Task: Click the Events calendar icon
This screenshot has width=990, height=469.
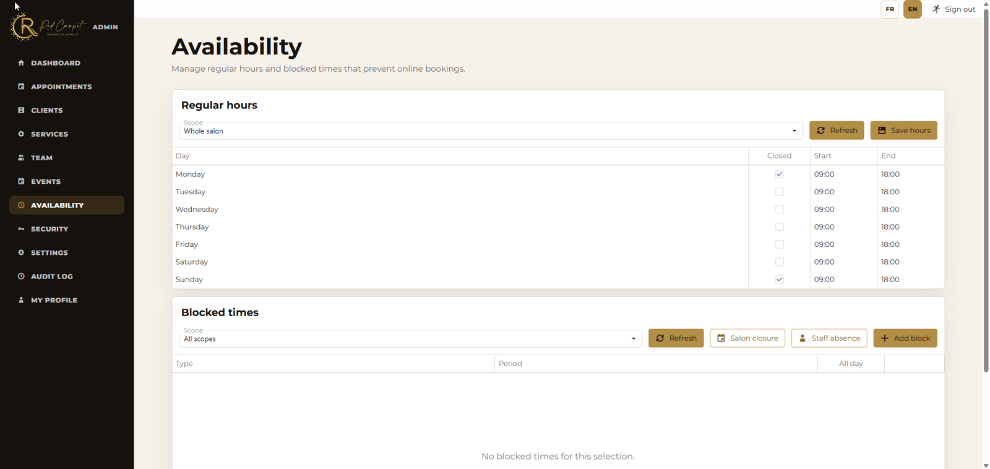Action: pos(21,181)
